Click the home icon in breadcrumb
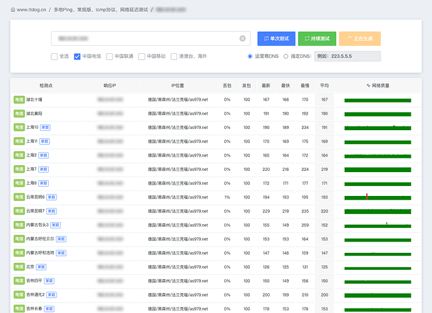This screenshot has height=313, width=432. 13,9
